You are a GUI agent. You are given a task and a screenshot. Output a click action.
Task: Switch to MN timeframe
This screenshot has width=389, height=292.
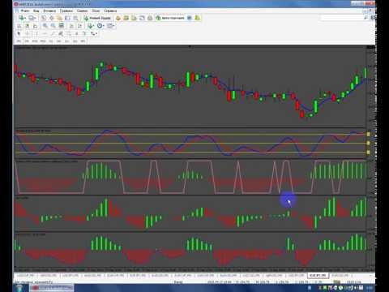83,41
